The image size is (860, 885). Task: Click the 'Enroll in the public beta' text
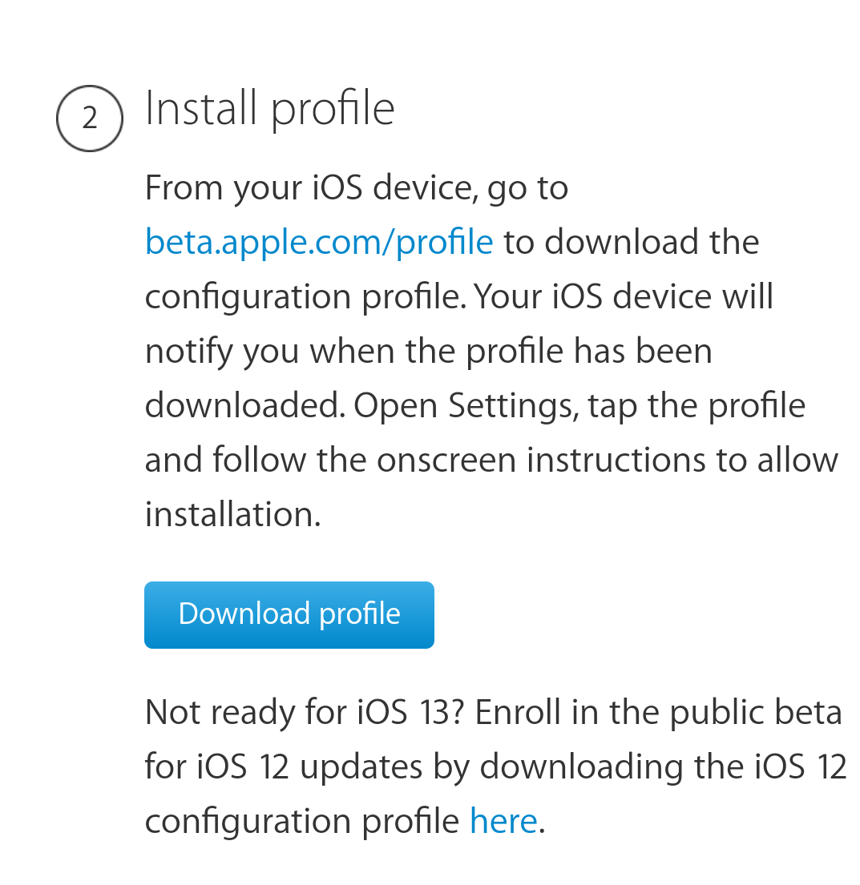point(658,712)
